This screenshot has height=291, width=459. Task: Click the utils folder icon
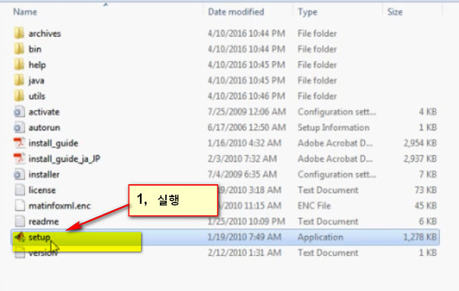[x=19, y=95]
